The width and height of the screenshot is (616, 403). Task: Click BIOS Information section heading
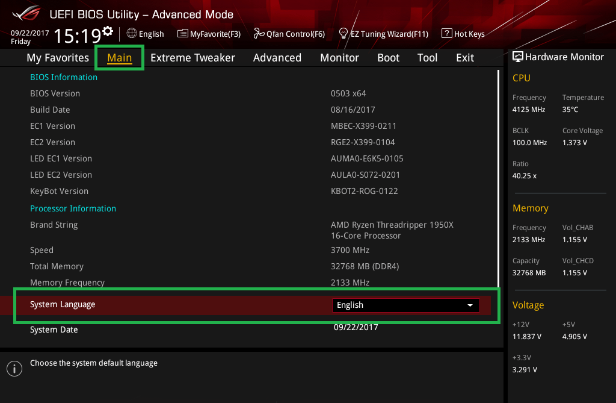click(64, 77)
